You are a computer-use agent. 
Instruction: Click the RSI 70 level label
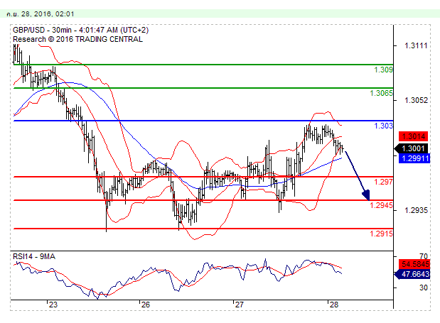pyautogui.click(x=424, y=256)
